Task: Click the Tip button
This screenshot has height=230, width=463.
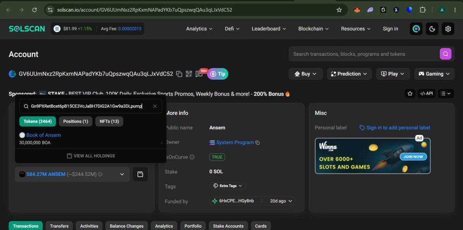Action: coord(218,74)
